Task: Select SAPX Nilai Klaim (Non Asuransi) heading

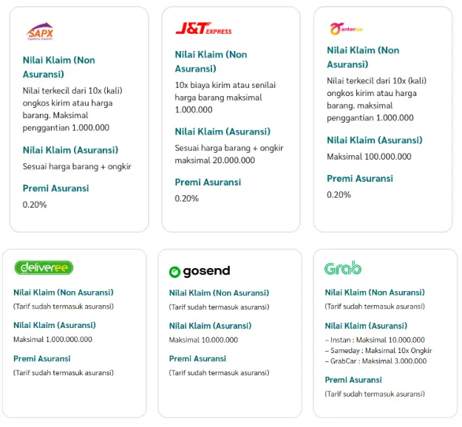Action: (x=59, y=66)
